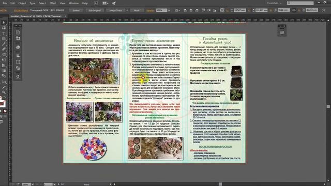The width and height of the screenshot is (331, 186).
Task: Select the Lasso tool
Action: coord(4,28)
